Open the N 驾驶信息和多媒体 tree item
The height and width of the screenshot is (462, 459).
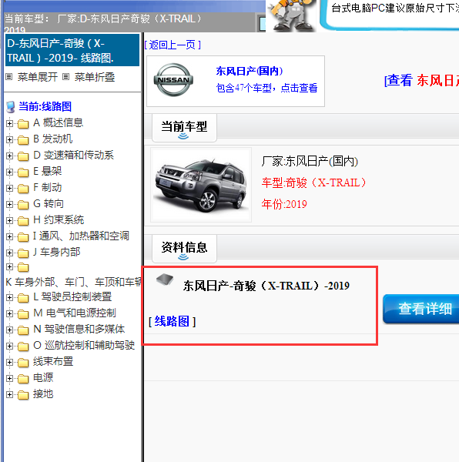click(x=79, y=329)
